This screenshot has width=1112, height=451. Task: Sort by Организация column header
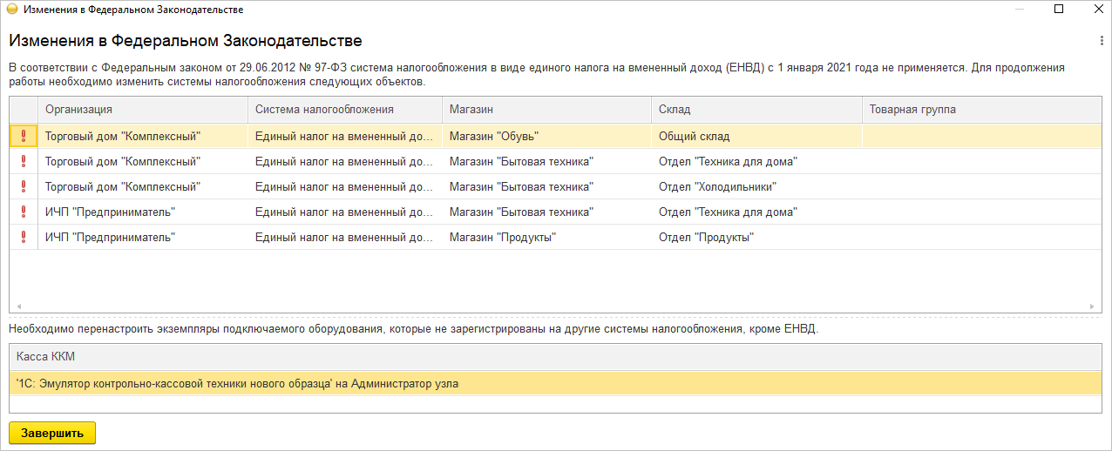pos(143,110)
